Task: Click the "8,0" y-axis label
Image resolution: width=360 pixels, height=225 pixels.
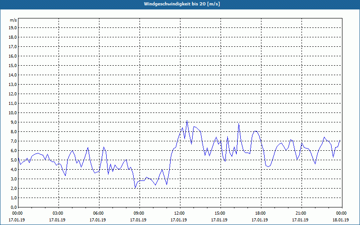Action: tap(13, 131)
